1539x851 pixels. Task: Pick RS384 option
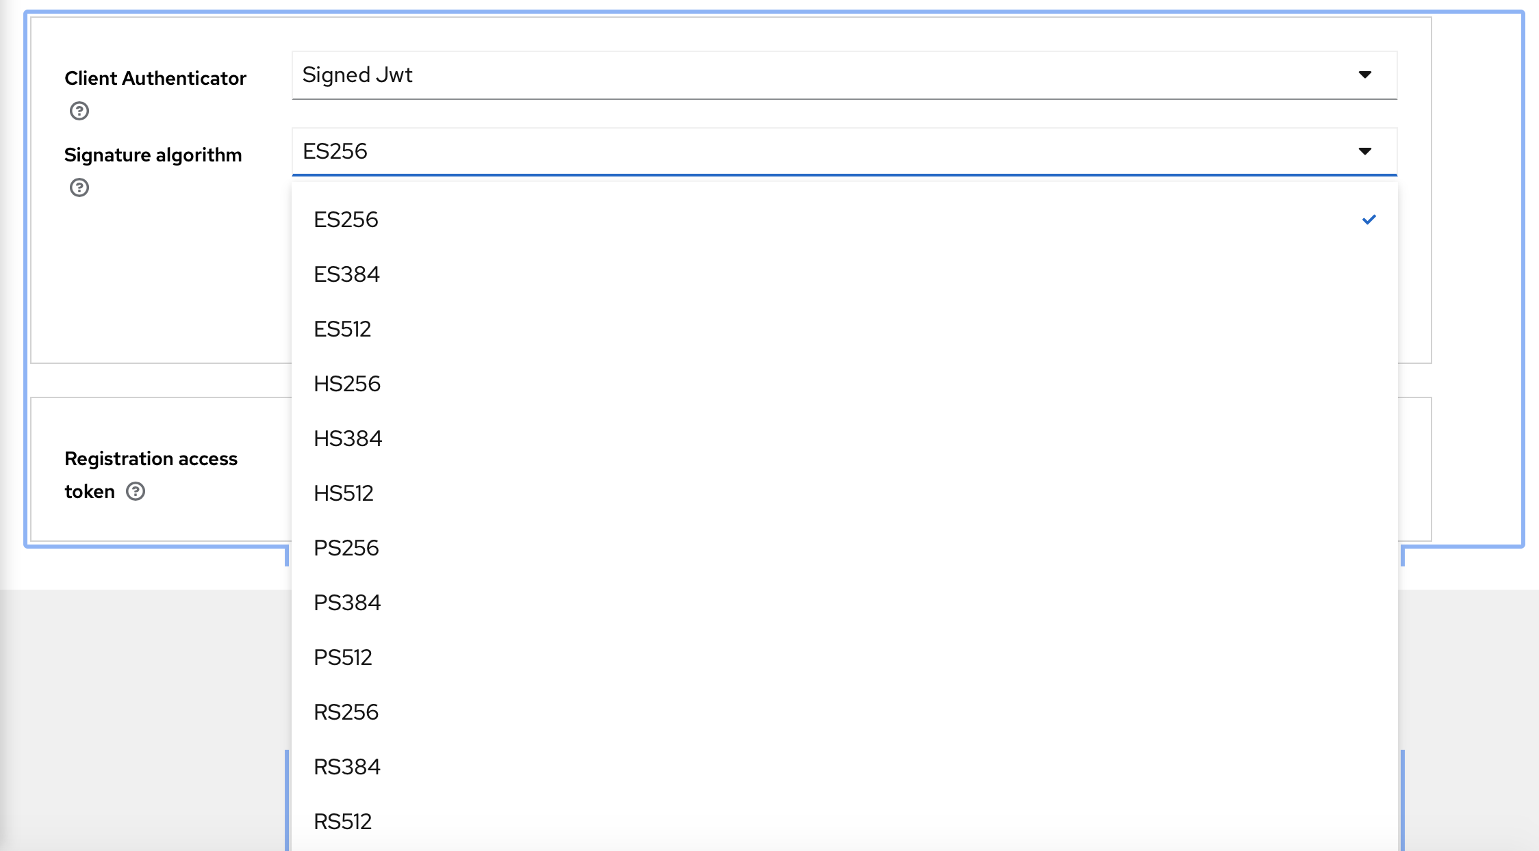(844, 767)
